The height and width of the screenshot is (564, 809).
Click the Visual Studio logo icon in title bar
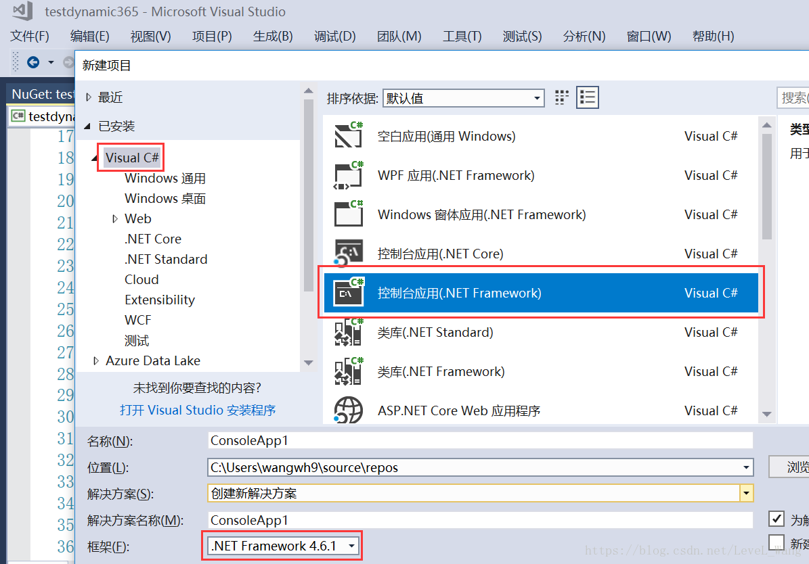click(23, 11)
